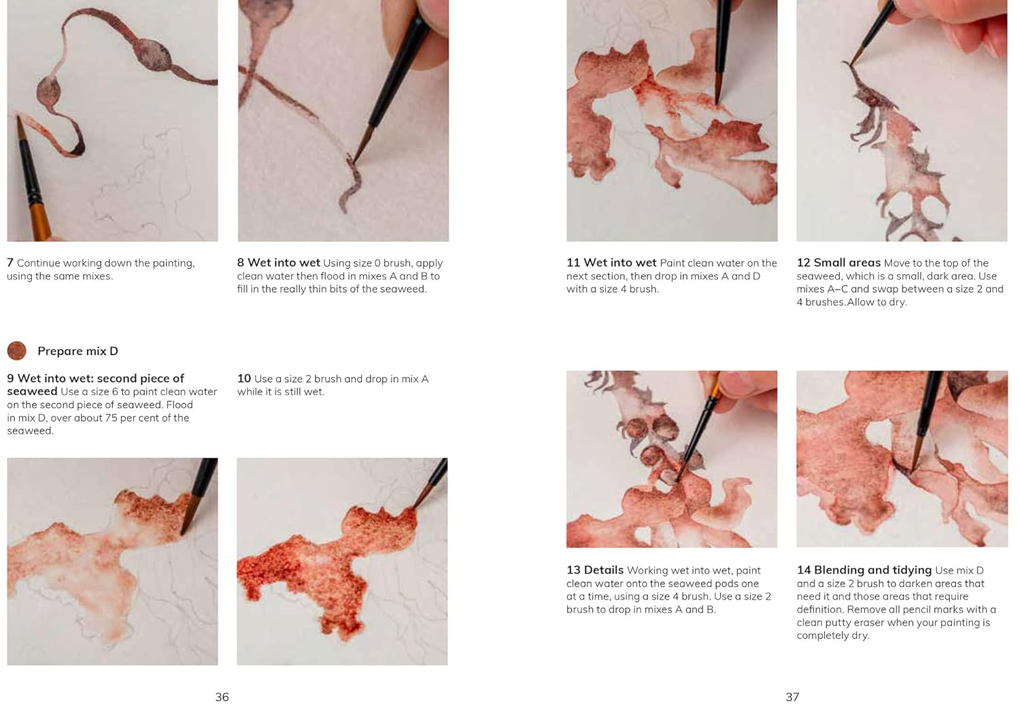This screenshot has width=1020, height=707.
Task: Open the step 12 small areas photo
Action: pos(902,120)
